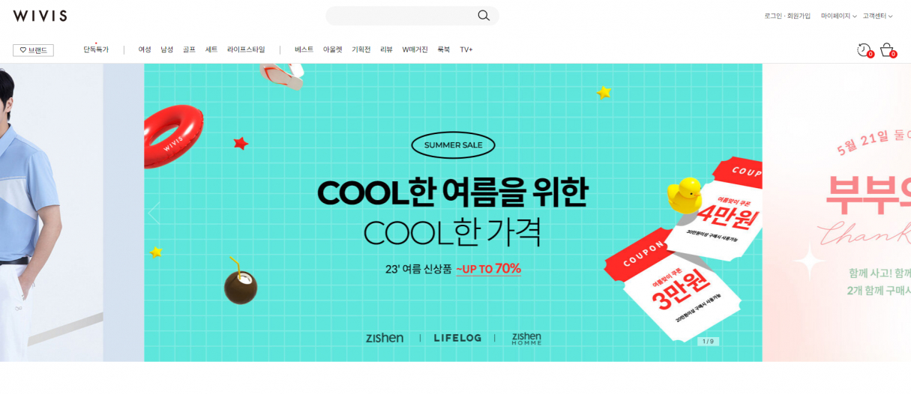Viewport: 911px width, 394px height.
Task: Open the 골프 category menu
Action: point(189,49)
